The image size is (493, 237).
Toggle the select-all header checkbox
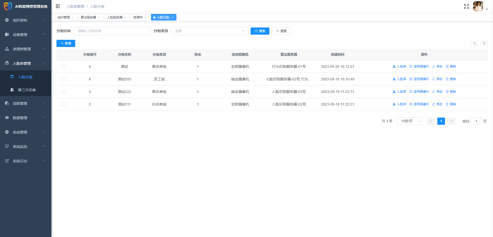tap(64, 54)
